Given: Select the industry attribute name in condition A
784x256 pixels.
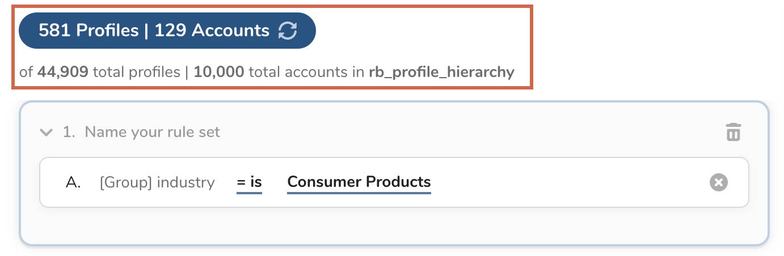Looking at the screenshot, I should tap(186, 182).
